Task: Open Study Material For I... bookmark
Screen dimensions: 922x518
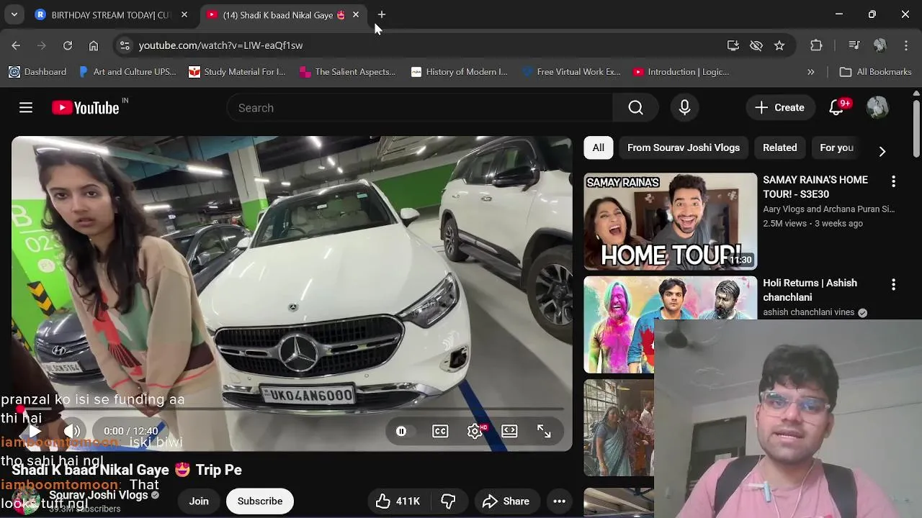Action: (x=237, y=72)
